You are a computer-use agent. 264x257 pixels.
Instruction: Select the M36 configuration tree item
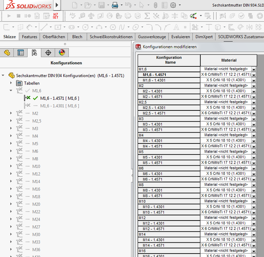(x=36, y=250)
